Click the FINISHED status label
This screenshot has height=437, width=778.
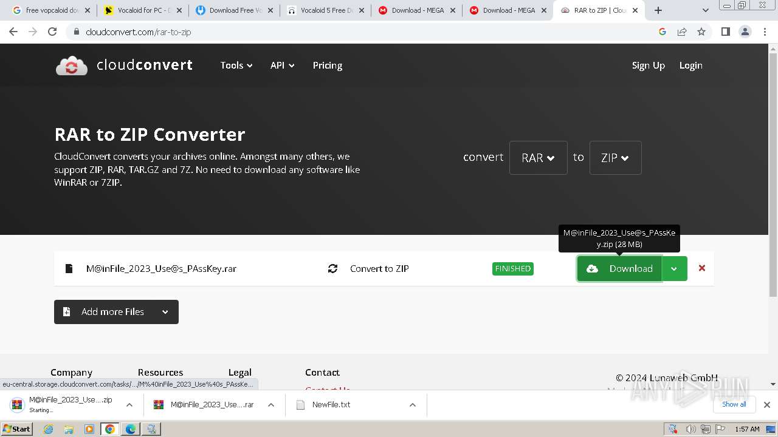click(513, 268)
